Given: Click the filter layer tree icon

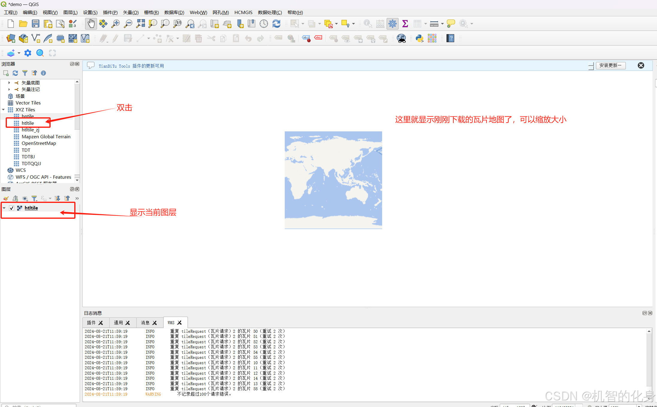Looking at the screenshot, I should [x=34, y=198].
